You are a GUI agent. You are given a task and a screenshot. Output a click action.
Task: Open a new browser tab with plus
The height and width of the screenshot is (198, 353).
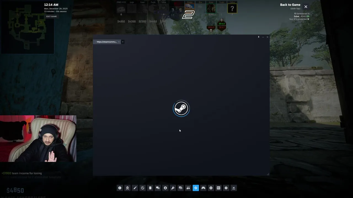click(123, 42)
